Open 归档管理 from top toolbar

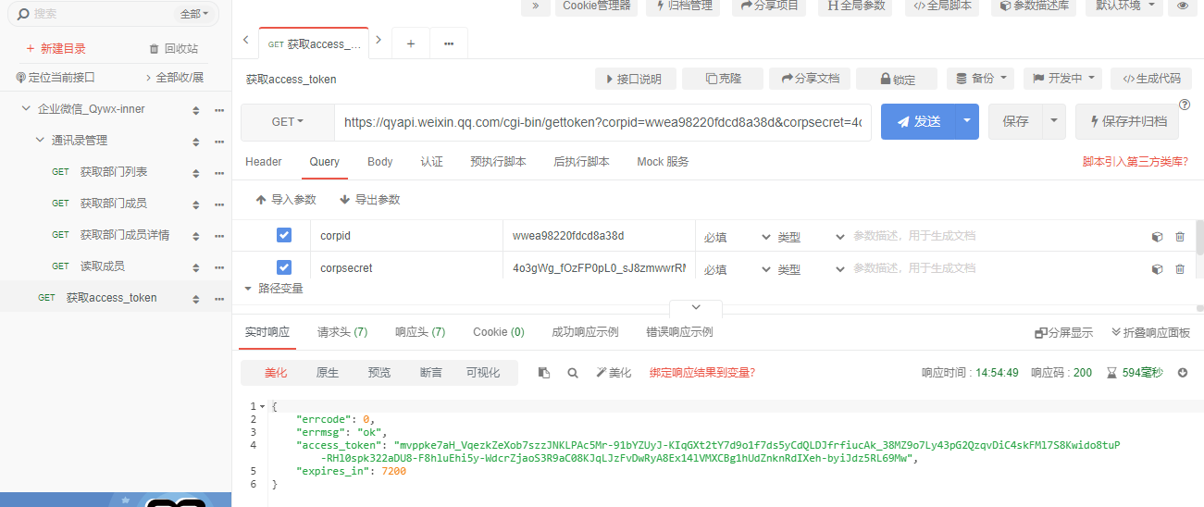click(x=684, y=6)
